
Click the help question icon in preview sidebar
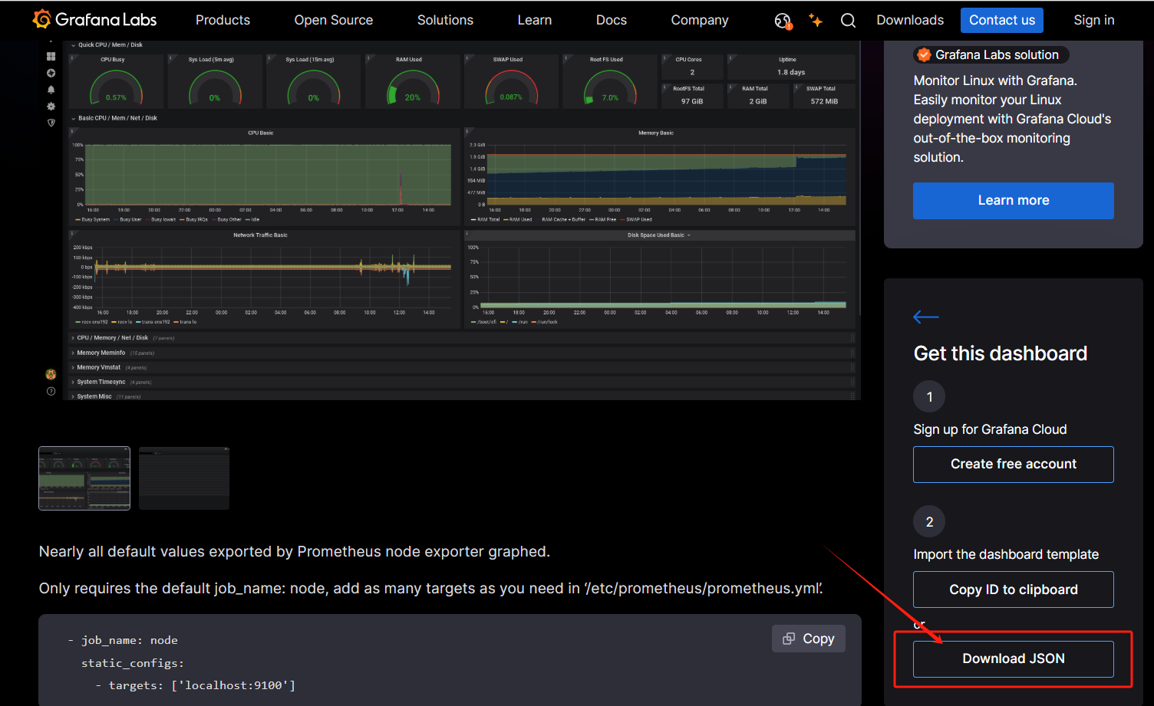51,392
